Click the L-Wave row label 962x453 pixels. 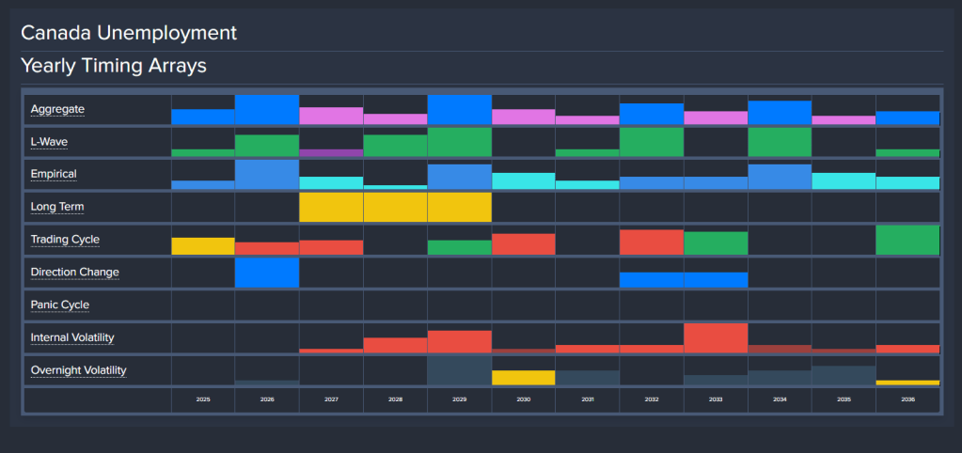coord(49,142)
